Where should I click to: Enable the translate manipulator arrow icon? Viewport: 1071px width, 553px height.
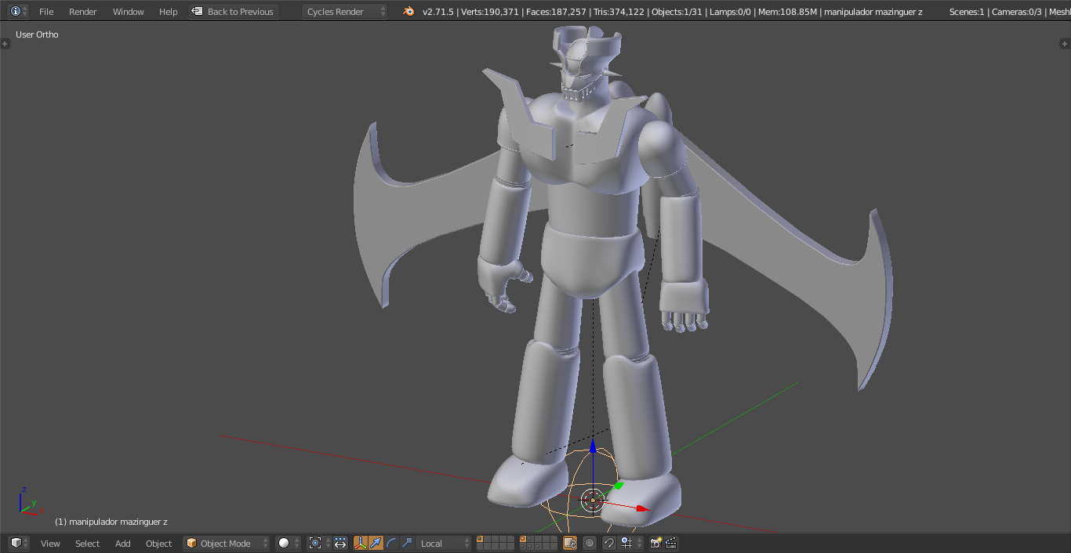point(376,543)
